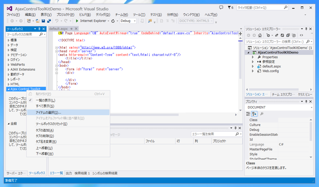Select タブ名を変更(R) in context menu
The width and height of the screenshot is (319, 187).
point(68,141)
